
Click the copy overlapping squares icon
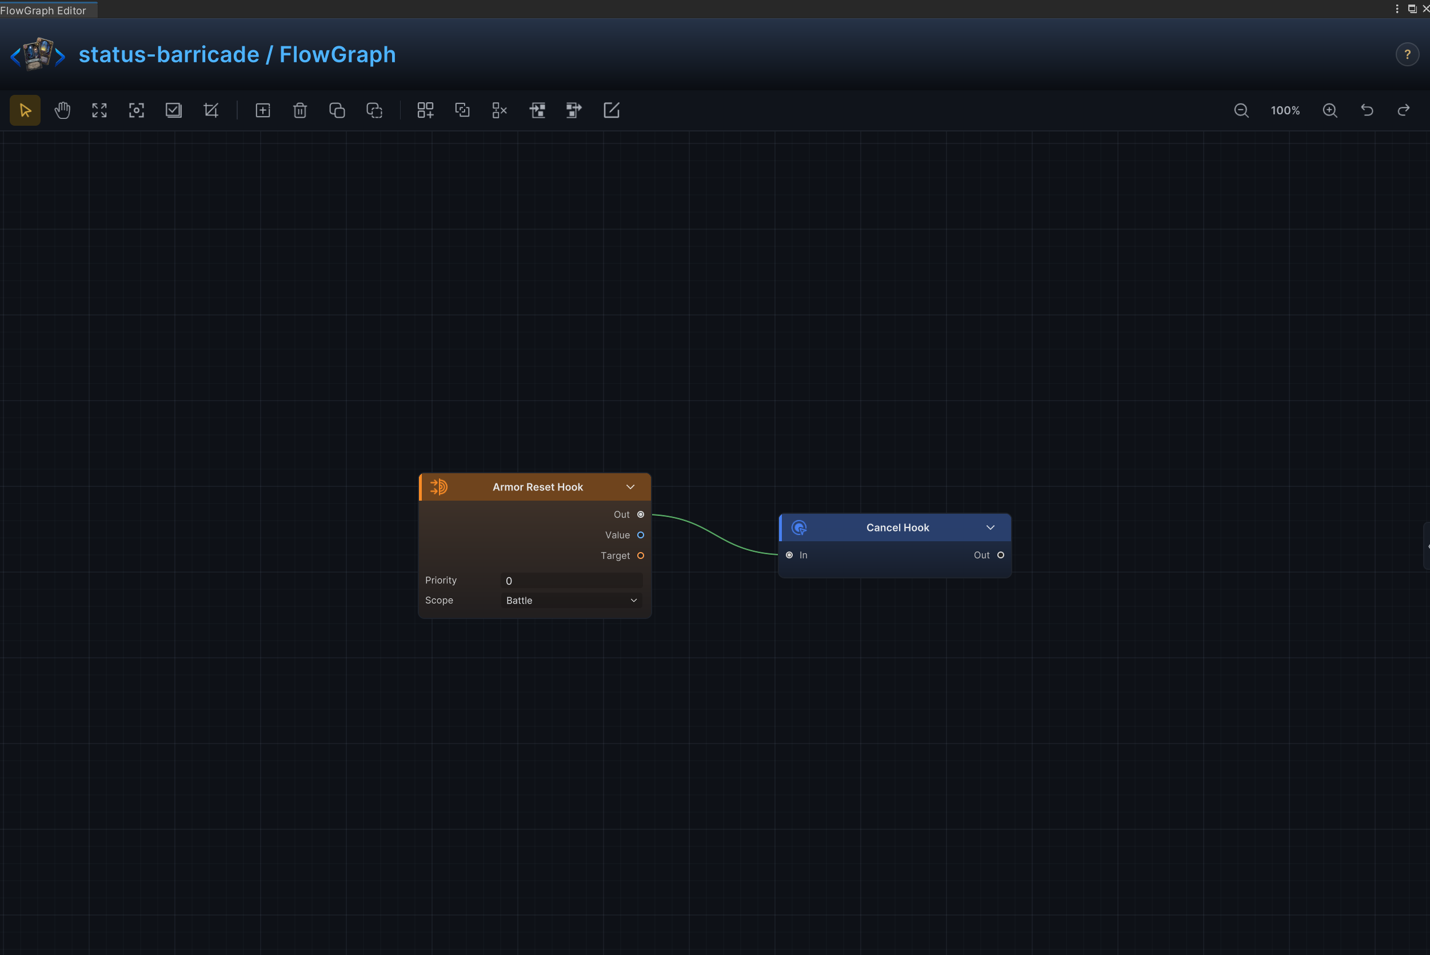(x=337, y=110)
